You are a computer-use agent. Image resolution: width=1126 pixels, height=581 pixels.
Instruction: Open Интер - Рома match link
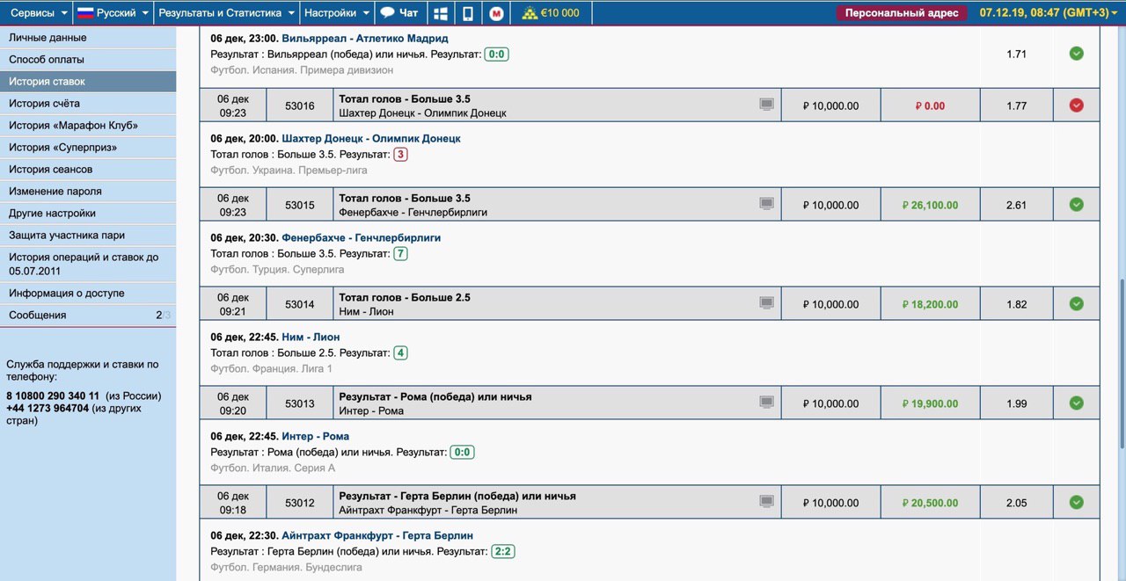point(315,436)
